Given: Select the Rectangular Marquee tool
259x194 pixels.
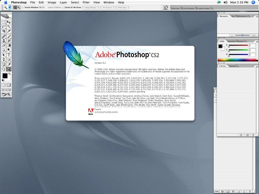Looking at the screenshot, I should click(4, 22).
